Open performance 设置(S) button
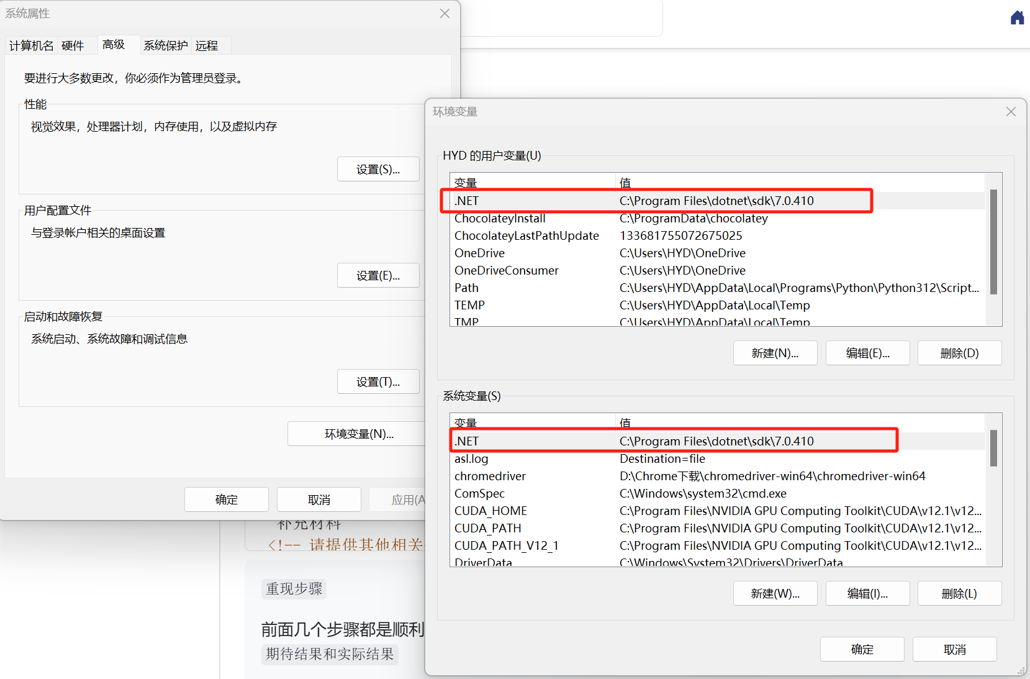Screen dimensions: 1030x679 [377, 170]
